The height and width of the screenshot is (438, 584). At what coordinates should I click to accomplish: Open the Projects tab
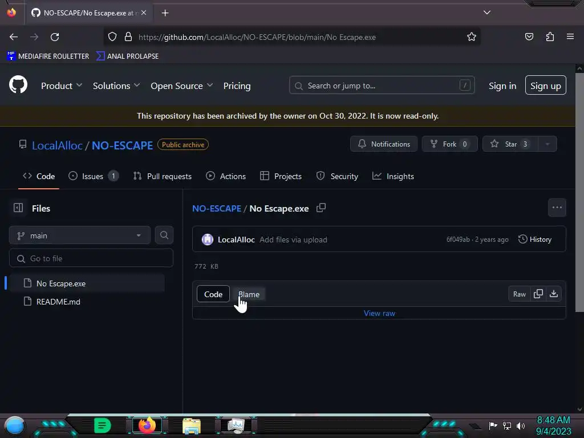281,176
